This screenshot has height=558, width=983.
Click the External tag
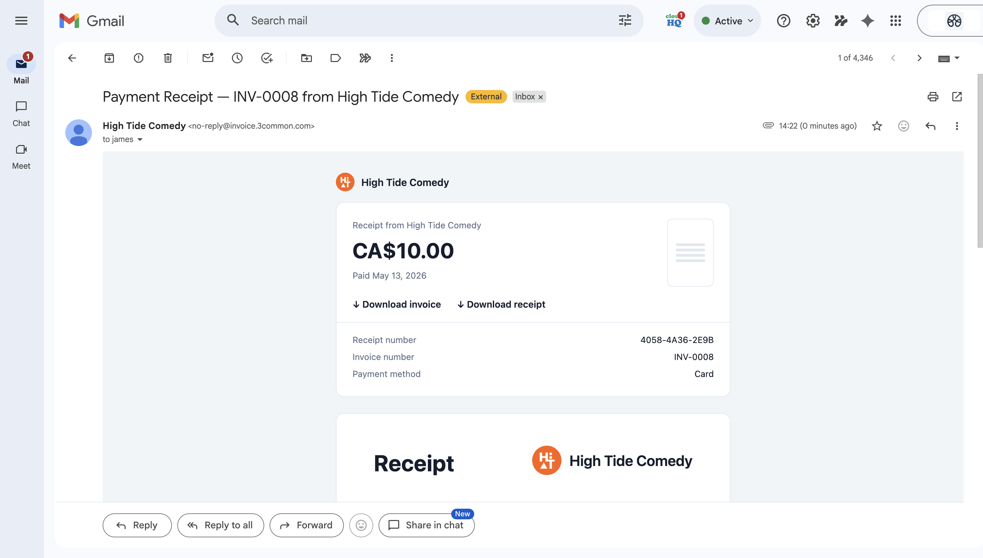pyautogui.click(x=486, y=97)
